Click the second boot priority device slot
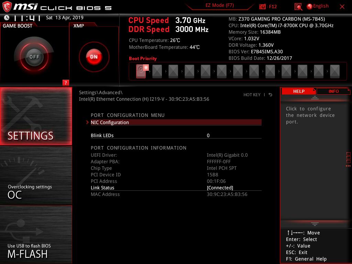Screen dimensions: 352x264 click(157, 71)
